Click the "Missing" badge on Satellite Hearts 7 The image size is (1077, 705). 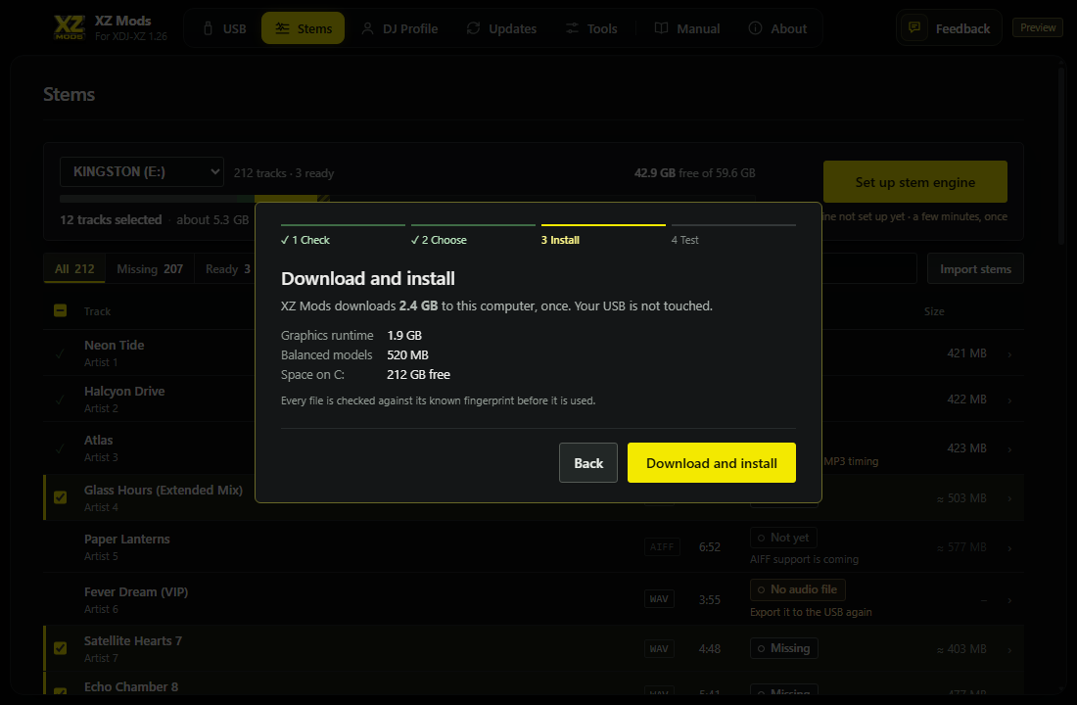click(783, 648)
